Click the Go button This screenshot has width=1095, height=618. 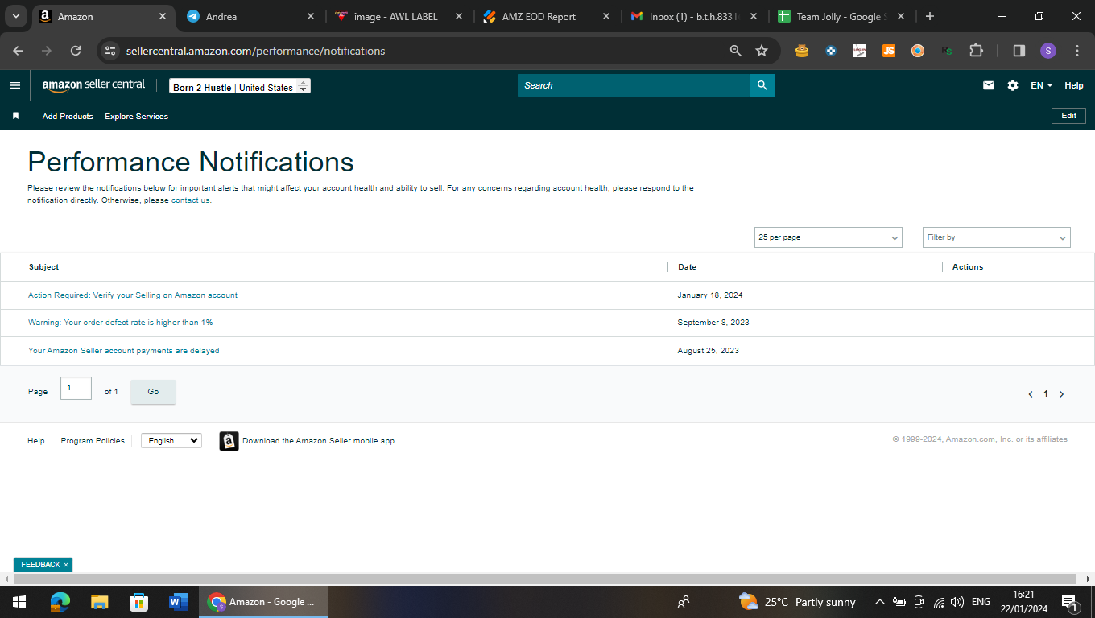(x=153, y=392)
